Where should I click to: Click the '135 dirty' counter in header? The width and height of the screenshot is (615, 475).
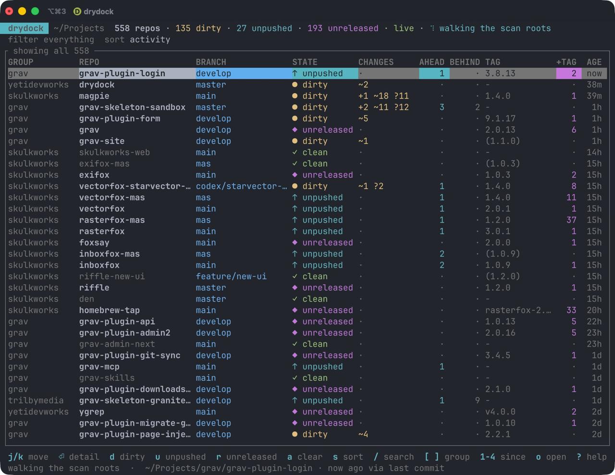198,28
